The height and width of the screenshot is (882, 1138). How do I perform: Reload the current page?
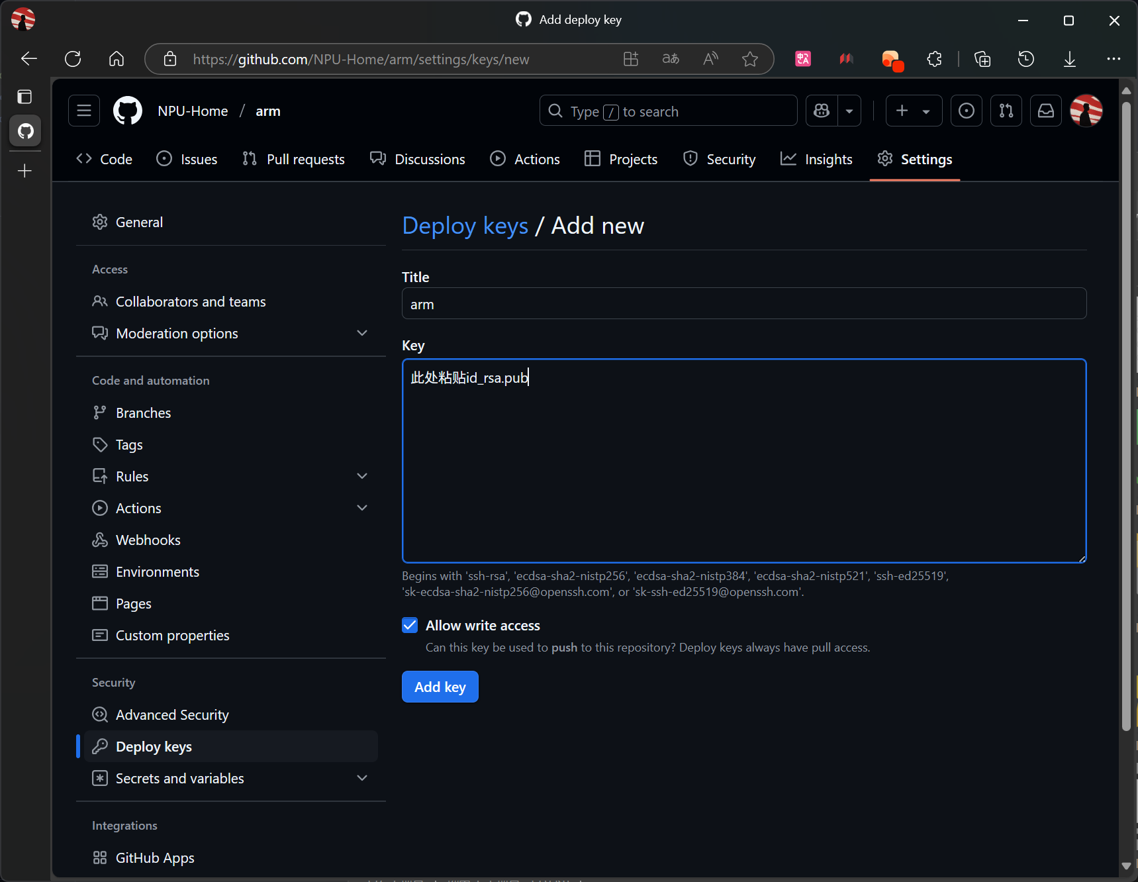pyautogui.click(x=73, y=59)
